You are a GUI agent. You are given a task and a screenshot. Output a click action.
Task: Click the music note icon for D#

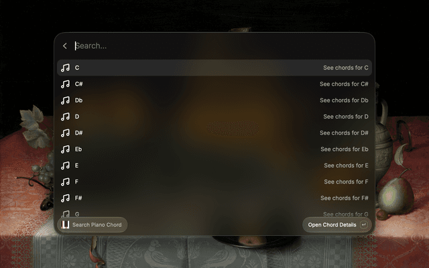[65, 133]
